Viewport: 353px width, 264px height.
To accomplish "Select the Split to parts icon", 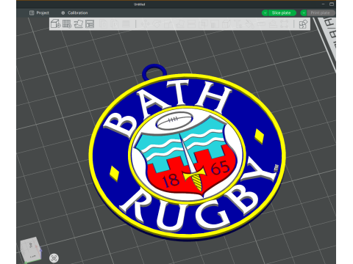I will click(x=115, y=23).
